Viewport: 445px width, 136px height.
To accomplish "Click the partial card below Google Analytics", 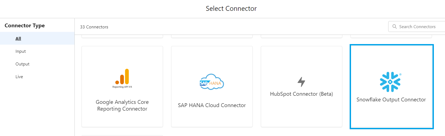I will pos(122,135).
